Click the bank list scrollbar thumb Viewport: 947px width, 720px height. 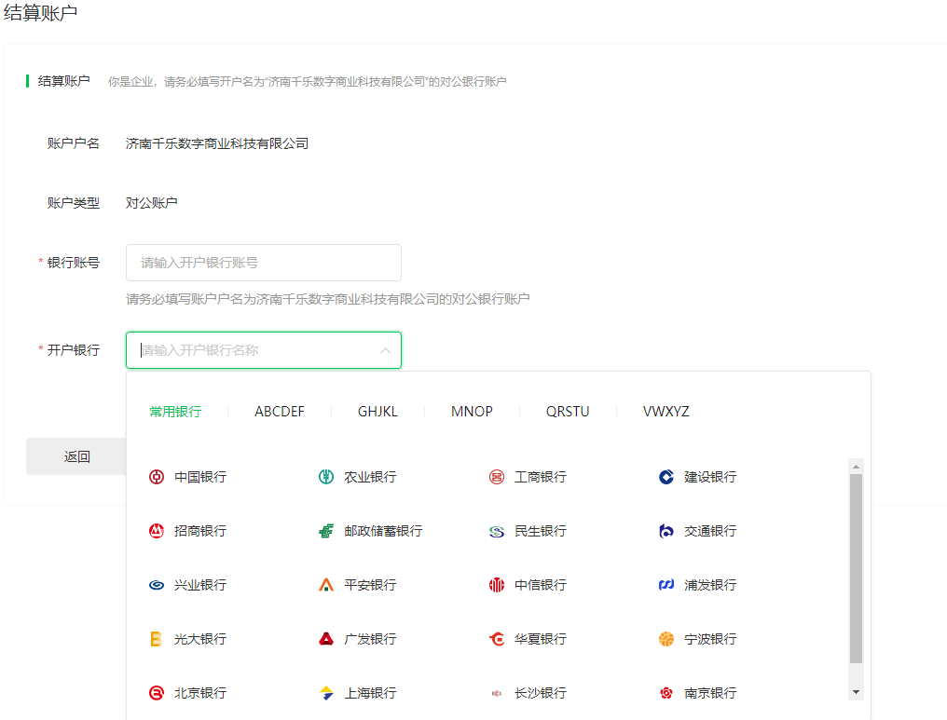(856, 568)
